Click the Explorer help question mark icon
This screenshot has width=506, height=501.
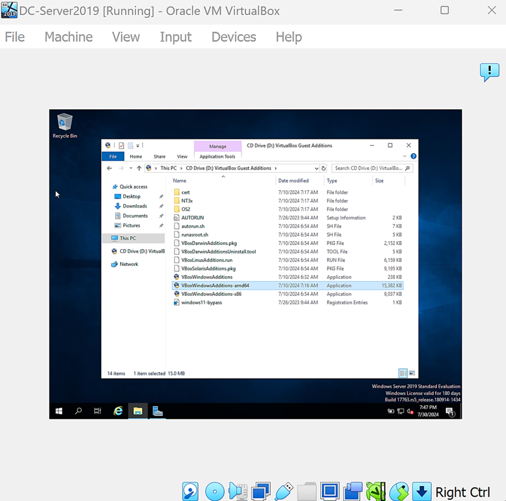click(x=414, y=156)
